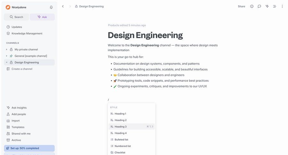Click the Share button

[241, 6]
